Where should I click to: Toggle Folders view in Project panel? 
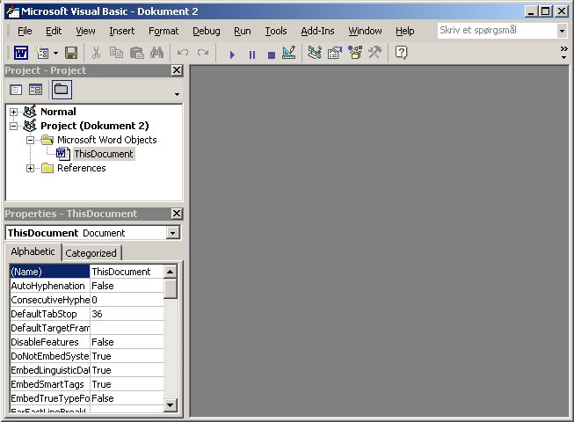[x=62, y=90]
